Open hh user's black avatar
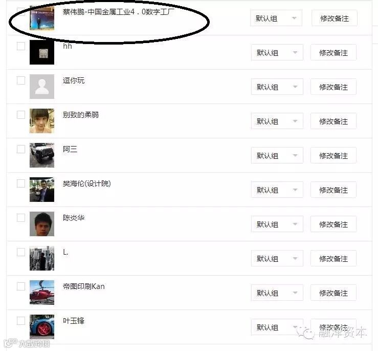Viewport: 378px width, 351px height. [42, 52]
